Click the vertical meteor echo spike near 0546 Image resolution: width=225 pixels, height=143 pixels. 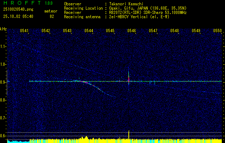pos(129,78)
